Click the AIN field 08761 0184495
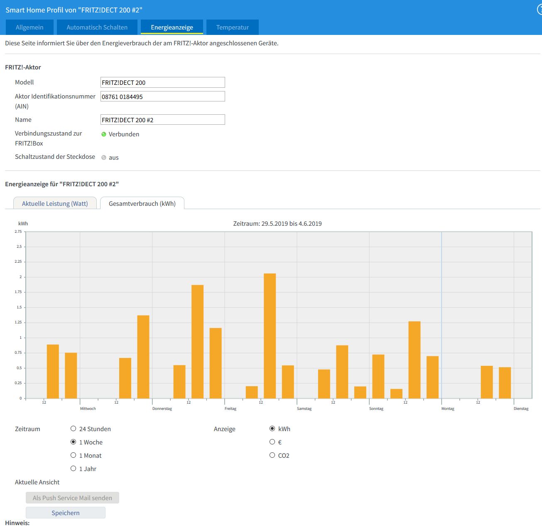 click(163, 96)
